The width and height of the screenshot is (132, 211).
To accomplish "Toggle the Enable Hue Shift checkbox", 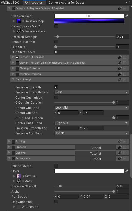I will 56,42.
